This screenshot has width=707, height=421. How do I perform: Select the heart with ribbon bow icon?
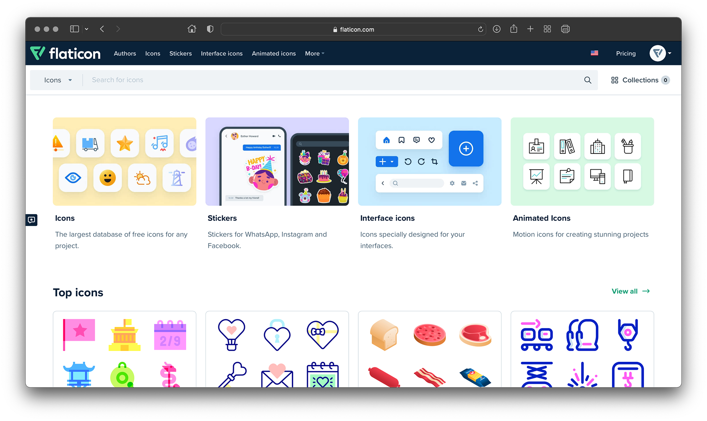coord(323,335)
